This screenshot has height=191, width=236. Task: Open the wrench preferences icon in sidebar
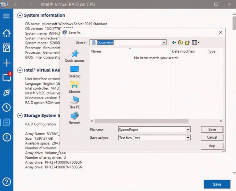click(7, 93)
